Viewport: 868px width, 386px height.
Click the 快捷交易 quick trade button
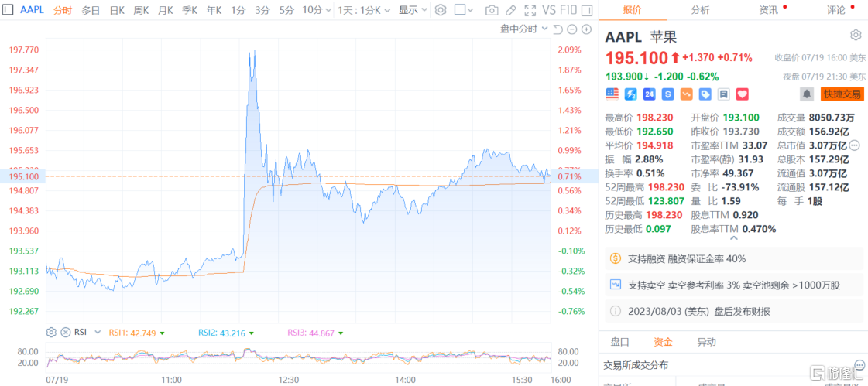(842, 94)
